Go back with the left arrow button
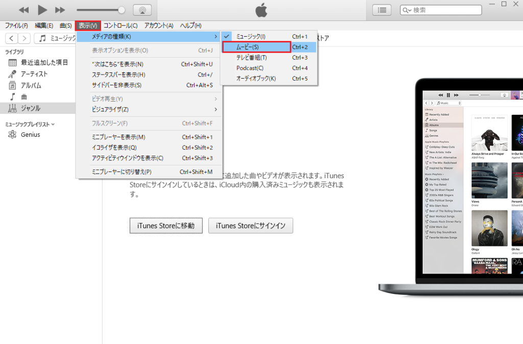 (11, 38)
